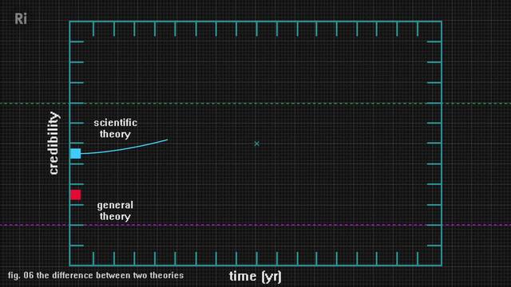This screenshot has height=287, width=511.
Task: Click the fig. 06 caption text
Action: 96,275
